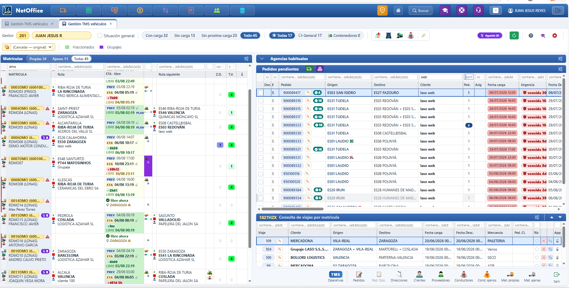Open the headset support icon
The width and height of the screenshot is (569, 288).
click(478, 10)
